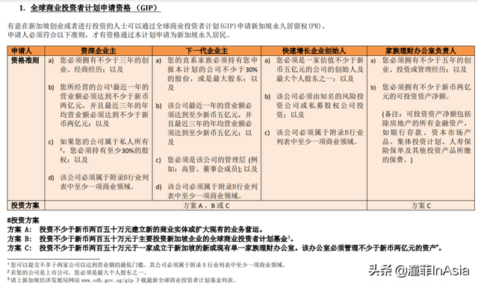
Task: Select the 资深企业主 column header
Action: [x=98, y=51]
